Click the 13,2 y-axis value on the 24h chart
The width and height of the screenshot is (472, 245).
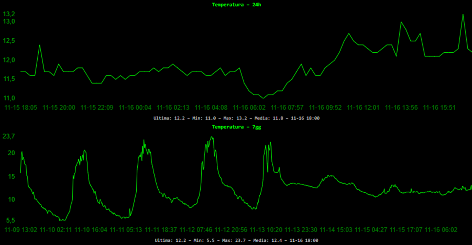click(x=9, y=14)
